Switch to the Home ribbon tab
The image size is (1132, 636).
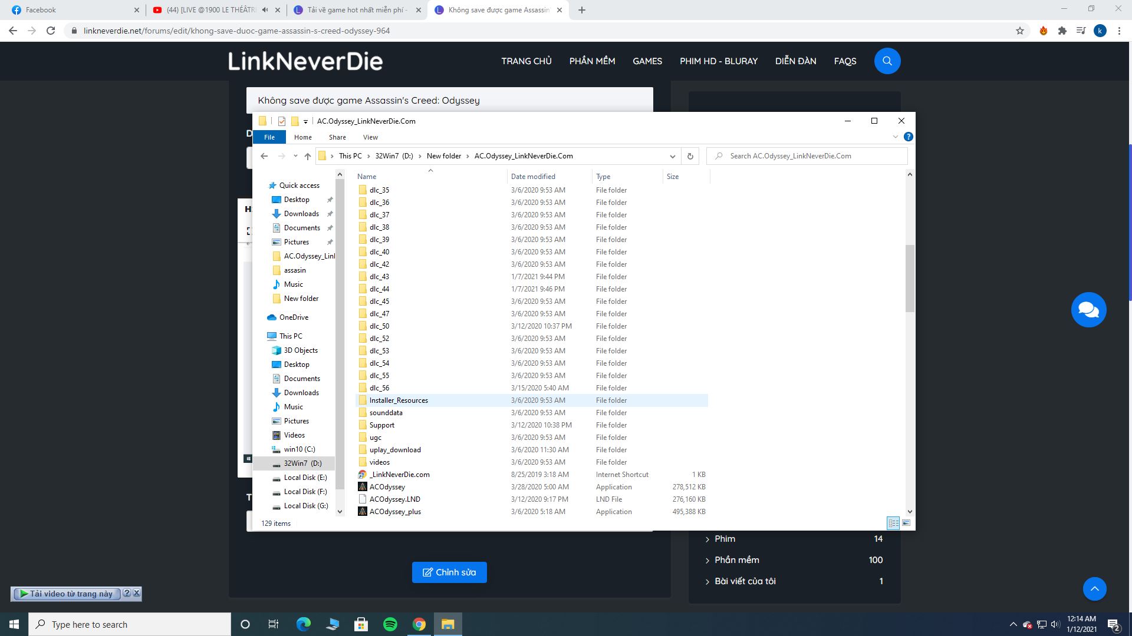click(302, 137)
